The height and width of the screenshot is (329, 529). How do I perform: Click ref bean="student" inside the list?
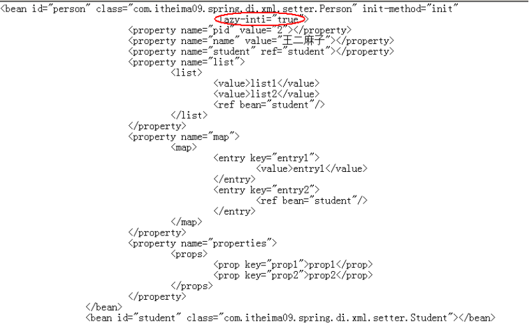pos(269,105)
